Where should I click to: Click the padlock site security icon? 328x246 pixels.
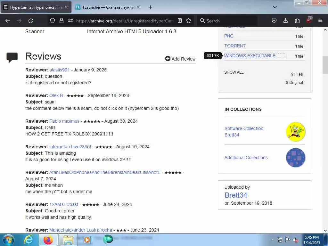tap(61, 20)
